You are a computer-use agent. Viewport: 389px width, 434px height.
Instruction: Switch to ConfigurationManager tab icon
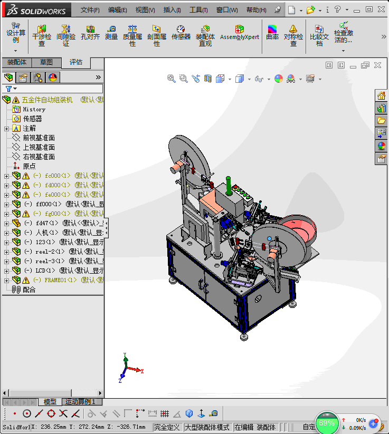[38, 78]
